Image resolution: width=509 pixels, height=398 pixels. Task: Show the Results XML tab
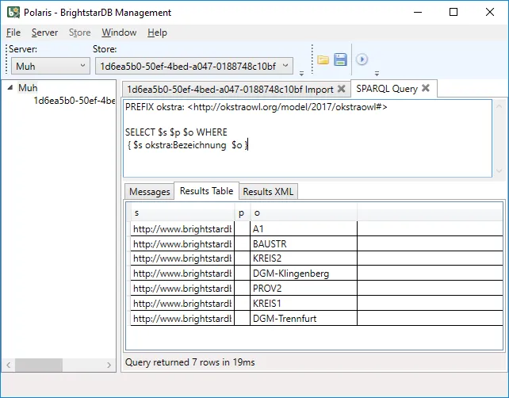(x=268, y=192)
